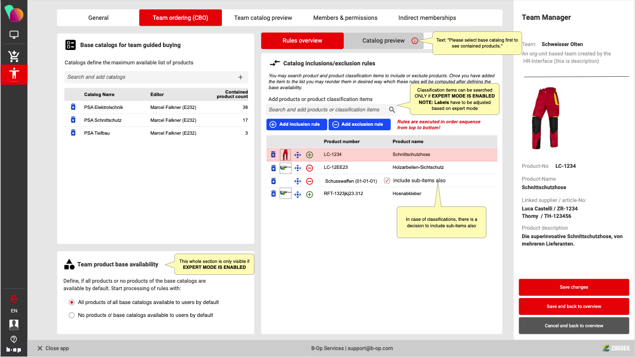This screenshot has width=635, height=357.
Task: Switch to Members & permissions tab
Action: 345,18
